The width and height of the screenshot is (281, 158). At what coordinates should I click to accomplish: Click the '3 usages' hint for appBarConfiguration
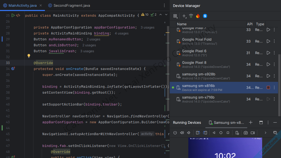coord(147,27)
